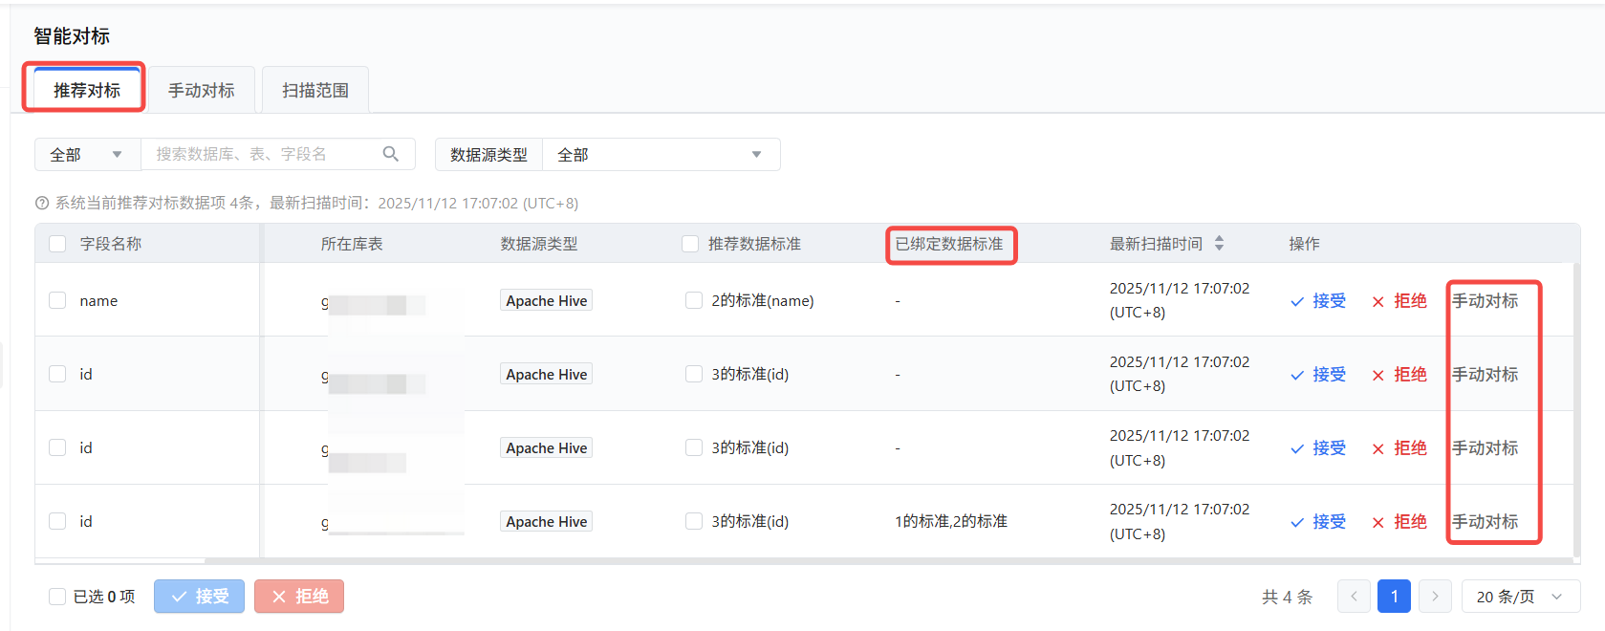Click the bulk 接受 button

pos(199,597)
